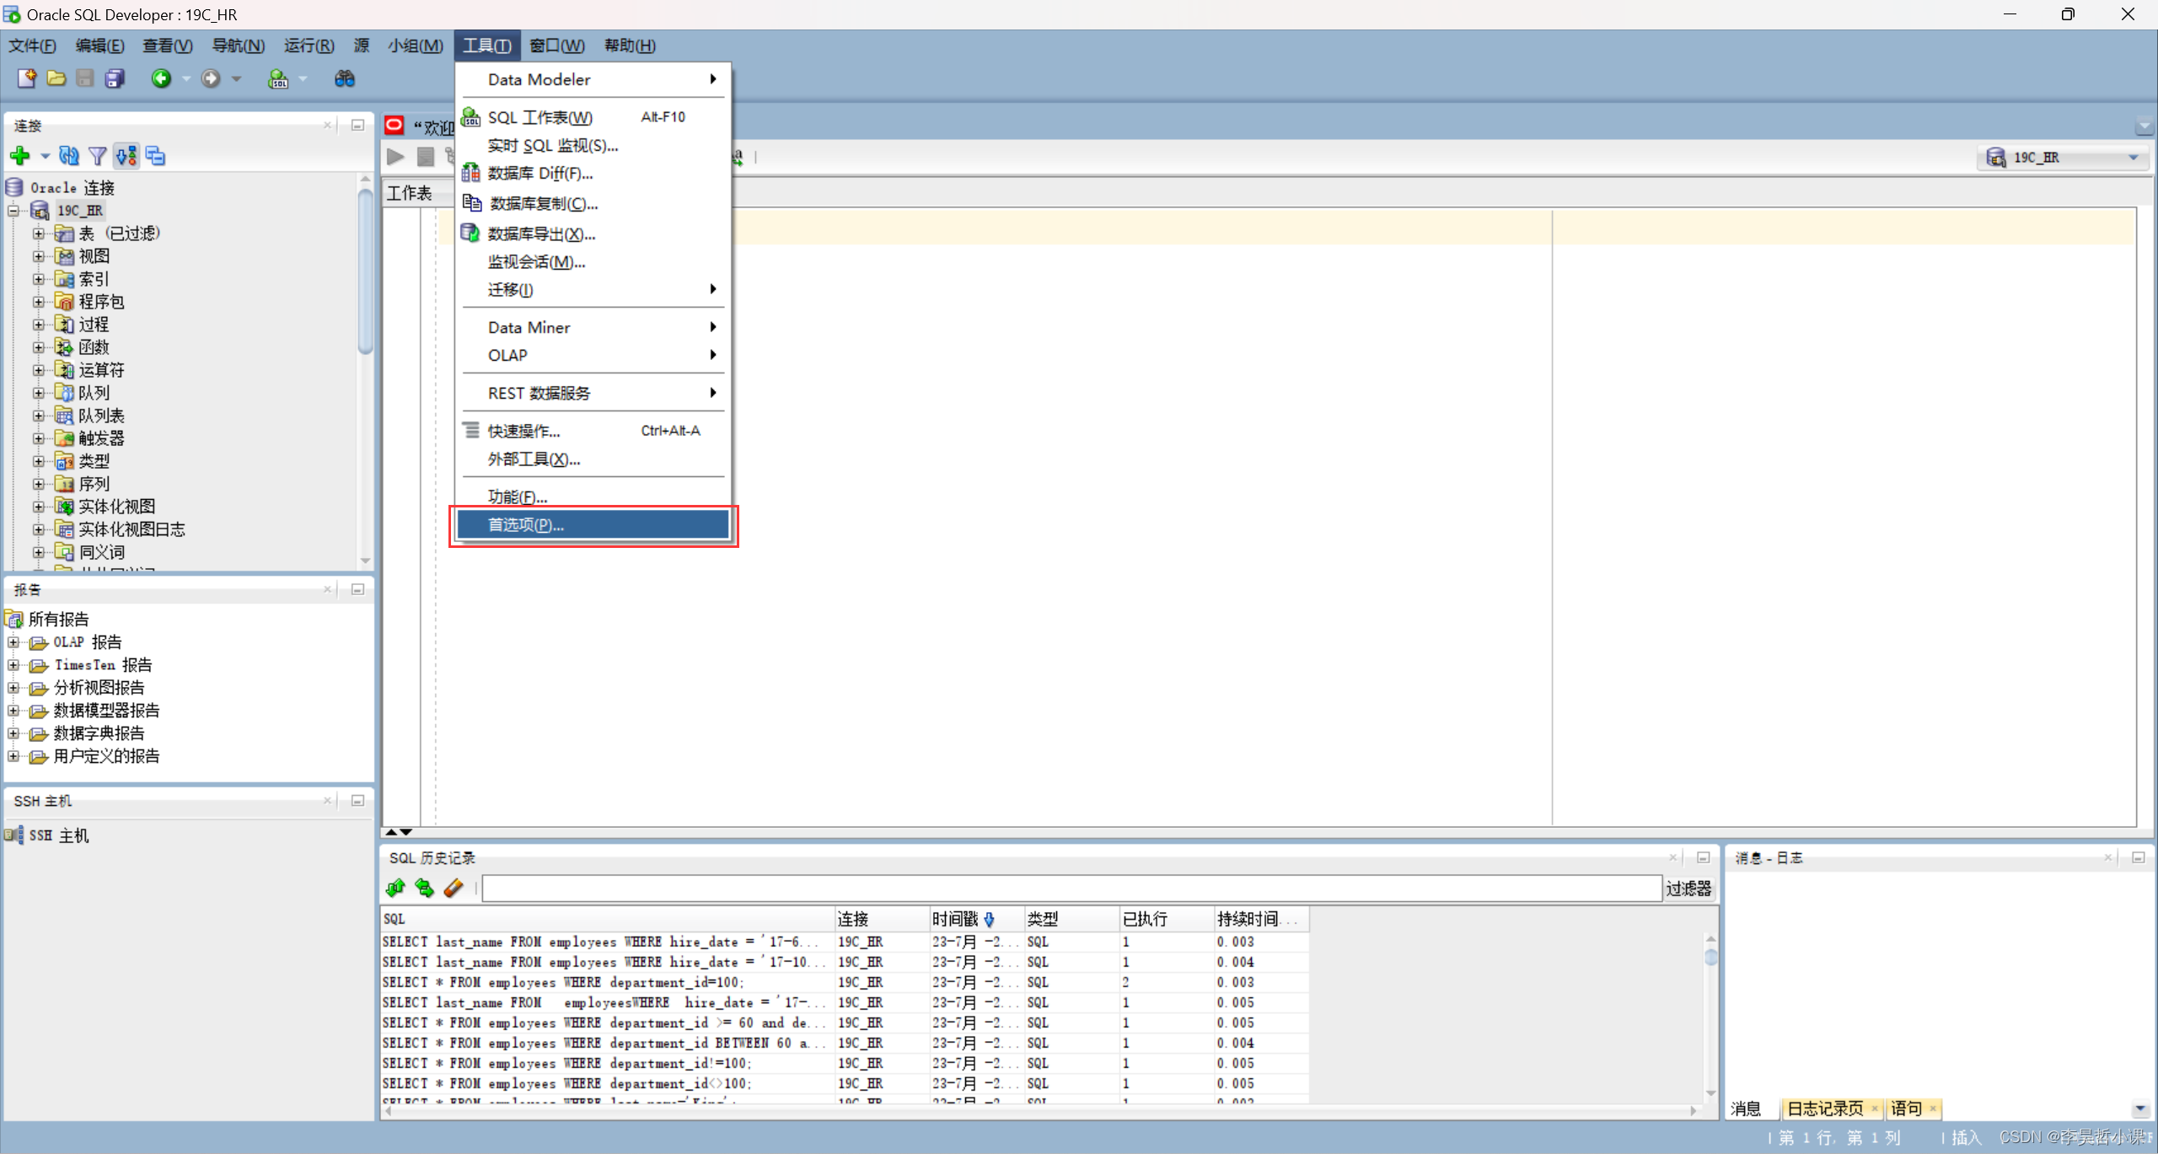Screen dimensions: 2158x1154
Task: Select the SSH 主机 tree item
Action: coord(58,835)
